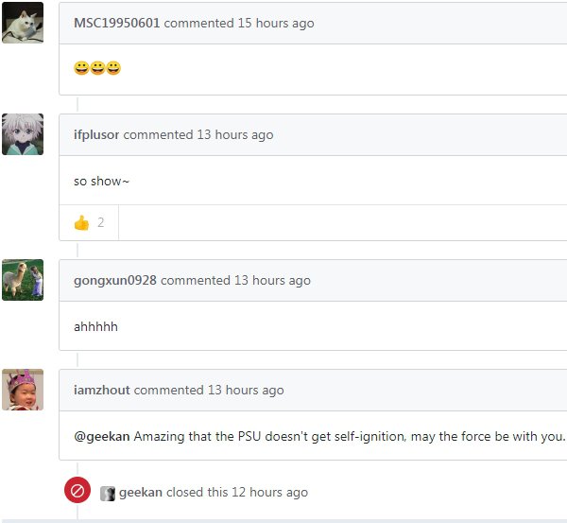Click geekan's small avatar icon

[x=108, y=494]
